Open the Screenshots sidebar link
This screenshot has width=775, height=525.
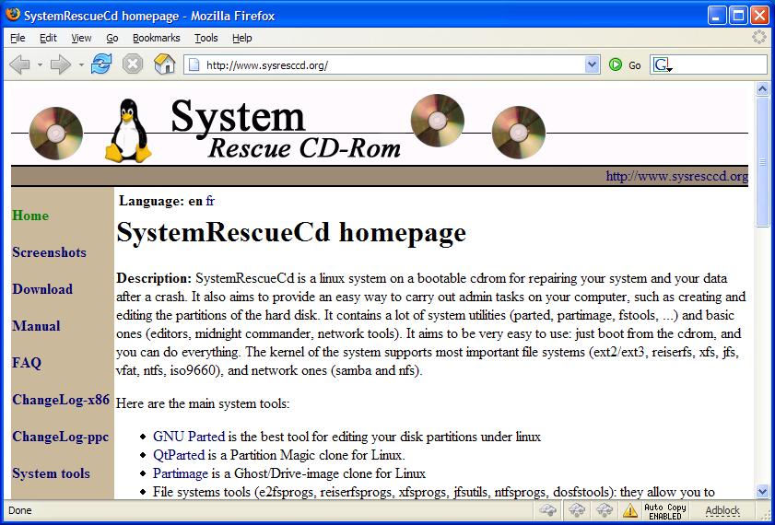tap(49, 251)
